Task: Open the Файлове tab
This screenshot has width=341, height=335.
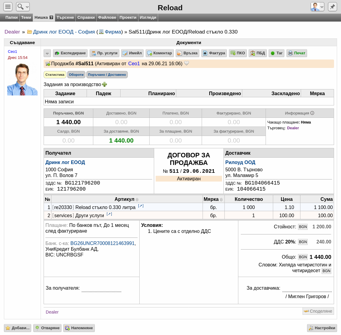Action: pyautogui.click(x=107, y=18)
